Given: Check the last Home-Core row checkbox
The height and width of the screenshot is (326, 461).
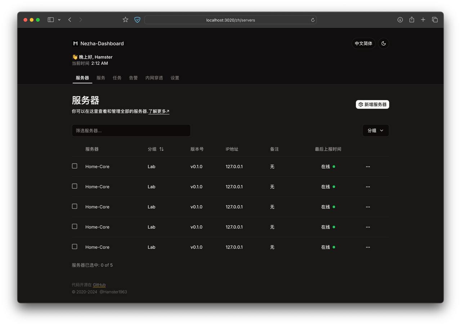Looking at the screenshot, I should pos(75,247).
